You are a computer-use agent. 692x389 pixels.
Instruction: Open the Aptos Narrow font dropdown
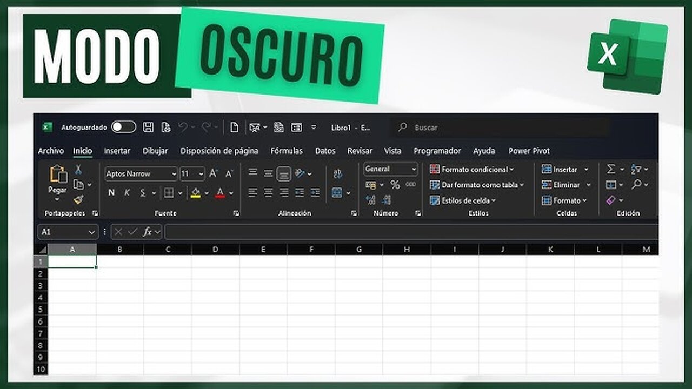[174, 174]
